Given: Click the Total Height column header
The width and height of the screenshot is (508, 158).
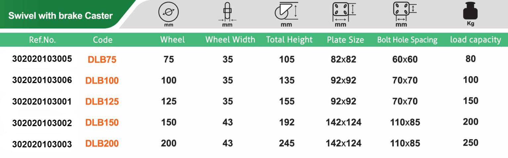Looking at the screenshot, I should (289, 40).
